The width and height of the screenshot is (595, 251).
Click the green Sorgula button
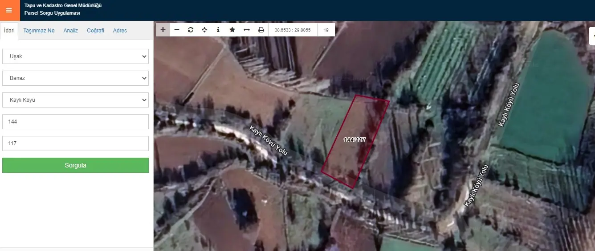click(x=75, y=165)
